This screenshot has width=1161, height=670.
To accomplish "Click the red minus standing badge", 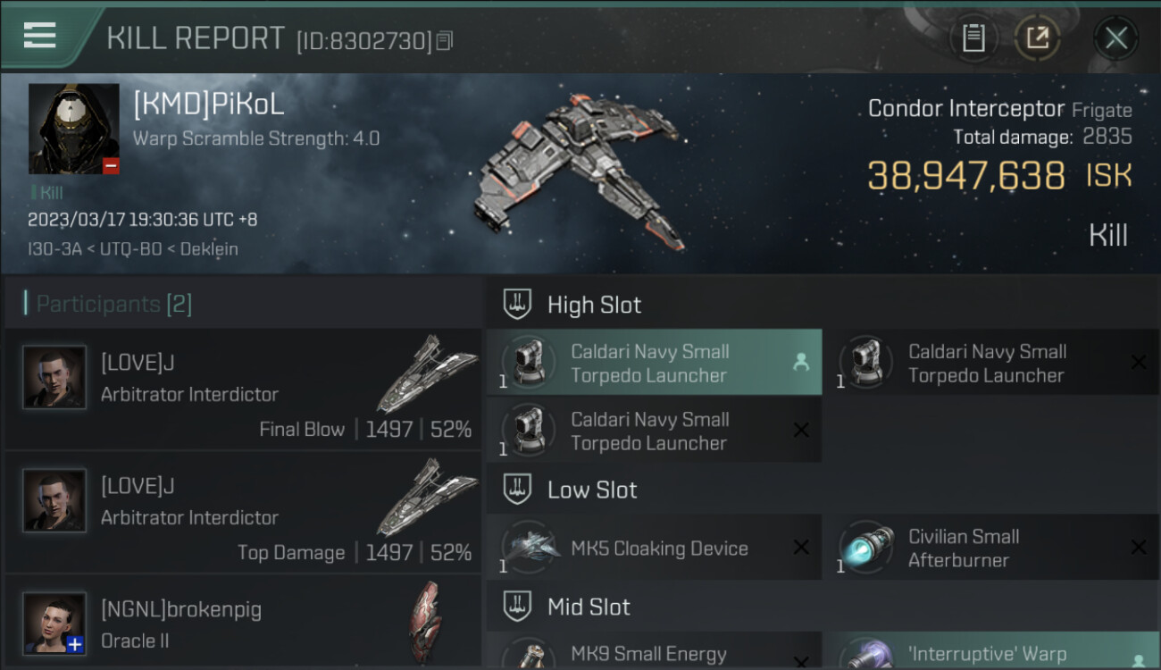I will [x=111, y=165].
